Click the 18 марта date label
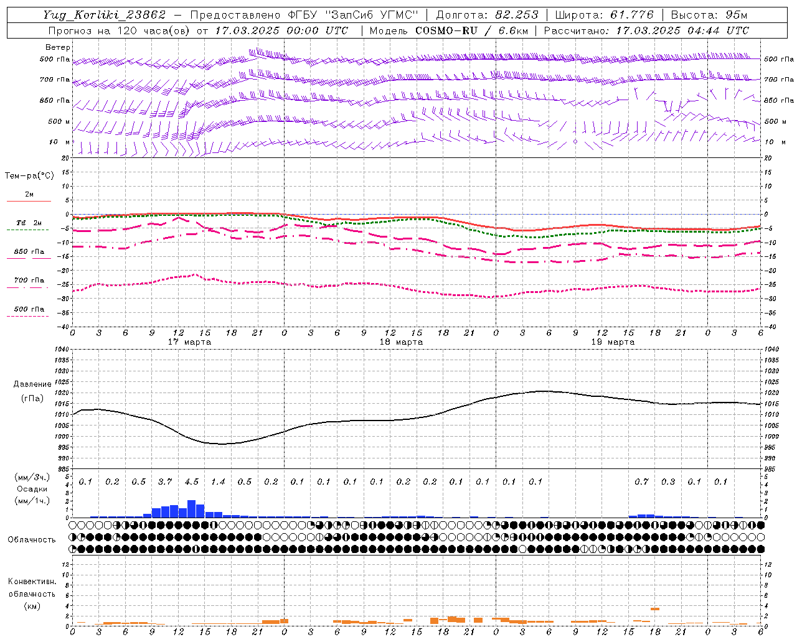This screenshot has width=797, height=637. pyautogui.click(x=402, y=342)
